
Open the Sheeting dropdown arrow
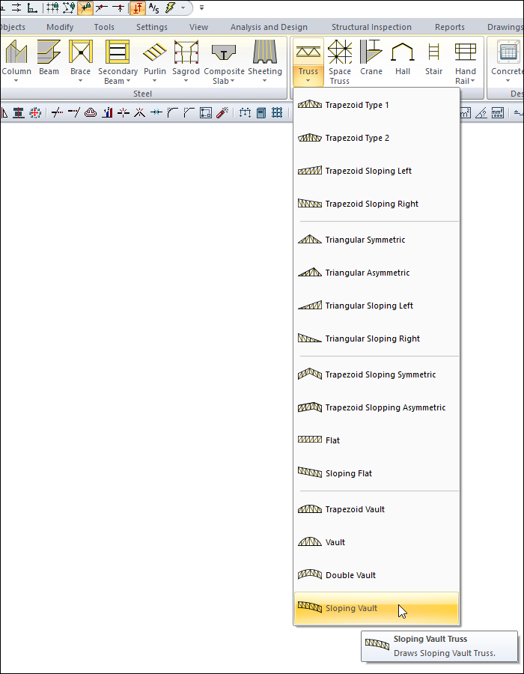tap(264, 81)
